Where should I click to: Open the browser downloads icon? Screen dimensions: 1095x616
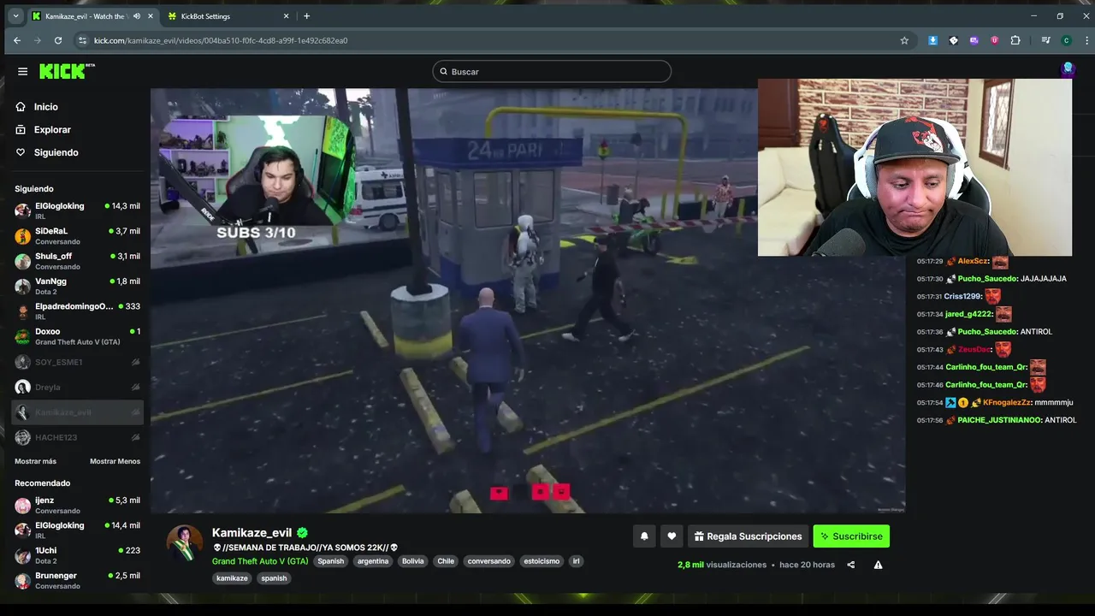pyautogui.click(x=933, y=40)
